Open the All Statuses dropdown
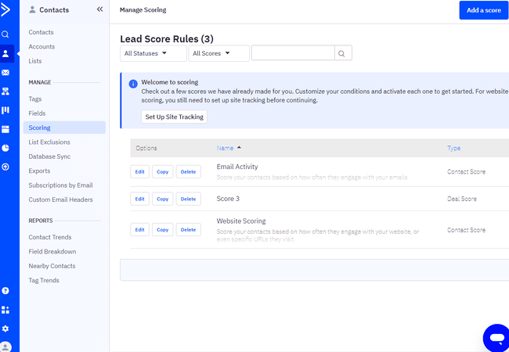The width and height of the screenshot is (509, 352). tap(153, 53)
